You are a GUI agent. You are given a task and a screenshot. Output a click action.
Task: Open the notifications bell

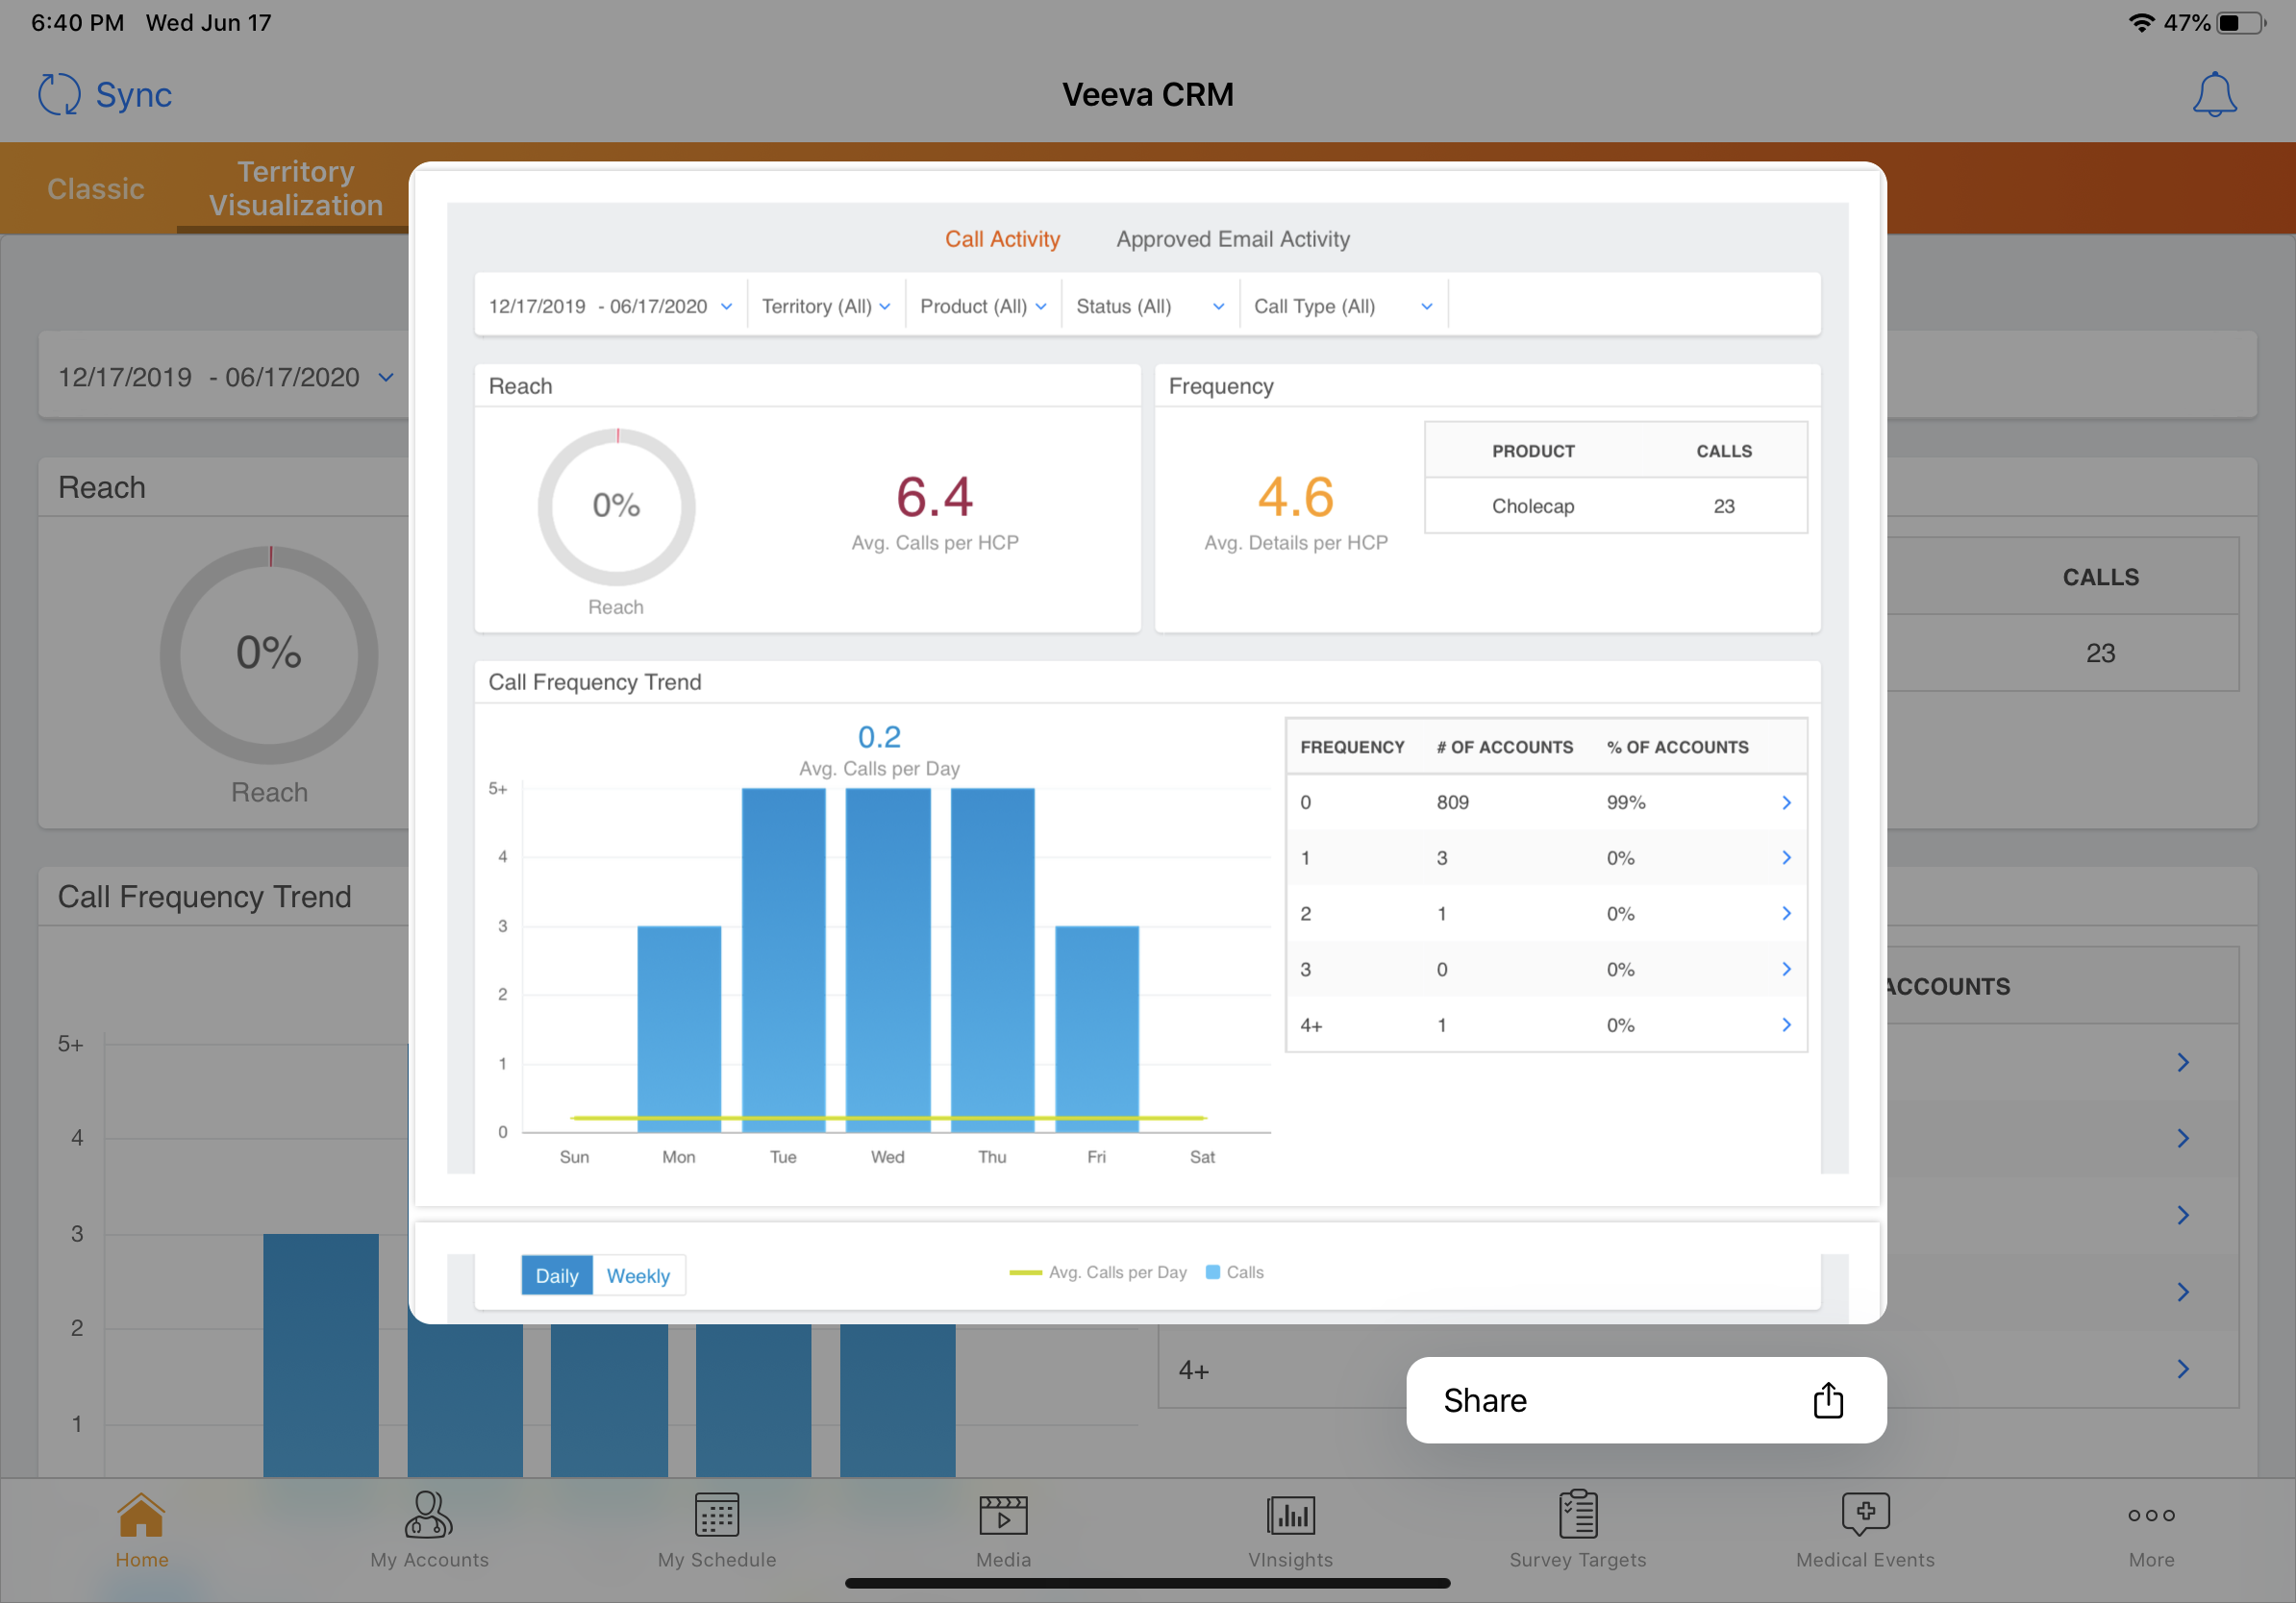click(x=2213, y=95)
